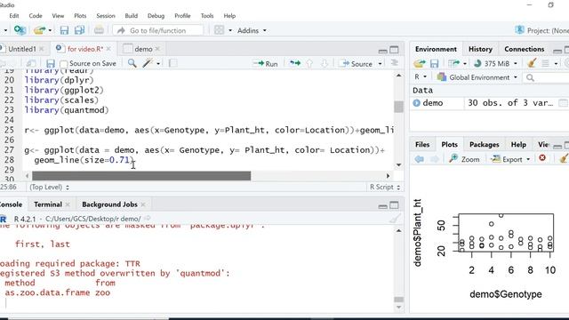Open the Global Environment dropdown
The image size is (569, 320).
(x=477, y=77)
